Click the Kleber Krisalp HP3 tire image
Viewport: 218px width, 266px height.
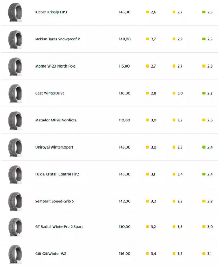pyautogui.click(x=15, y=12)
